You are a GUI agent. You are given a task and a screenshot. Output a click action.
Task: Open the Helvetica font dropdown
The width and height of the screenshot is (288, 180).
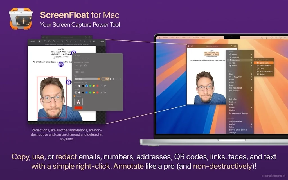click(87, 78)
